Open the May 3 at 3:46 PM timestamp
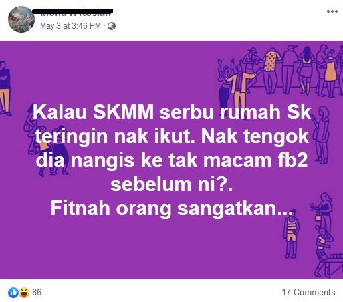The width and height of the screenshot is (343, 302). click(70, 26)
